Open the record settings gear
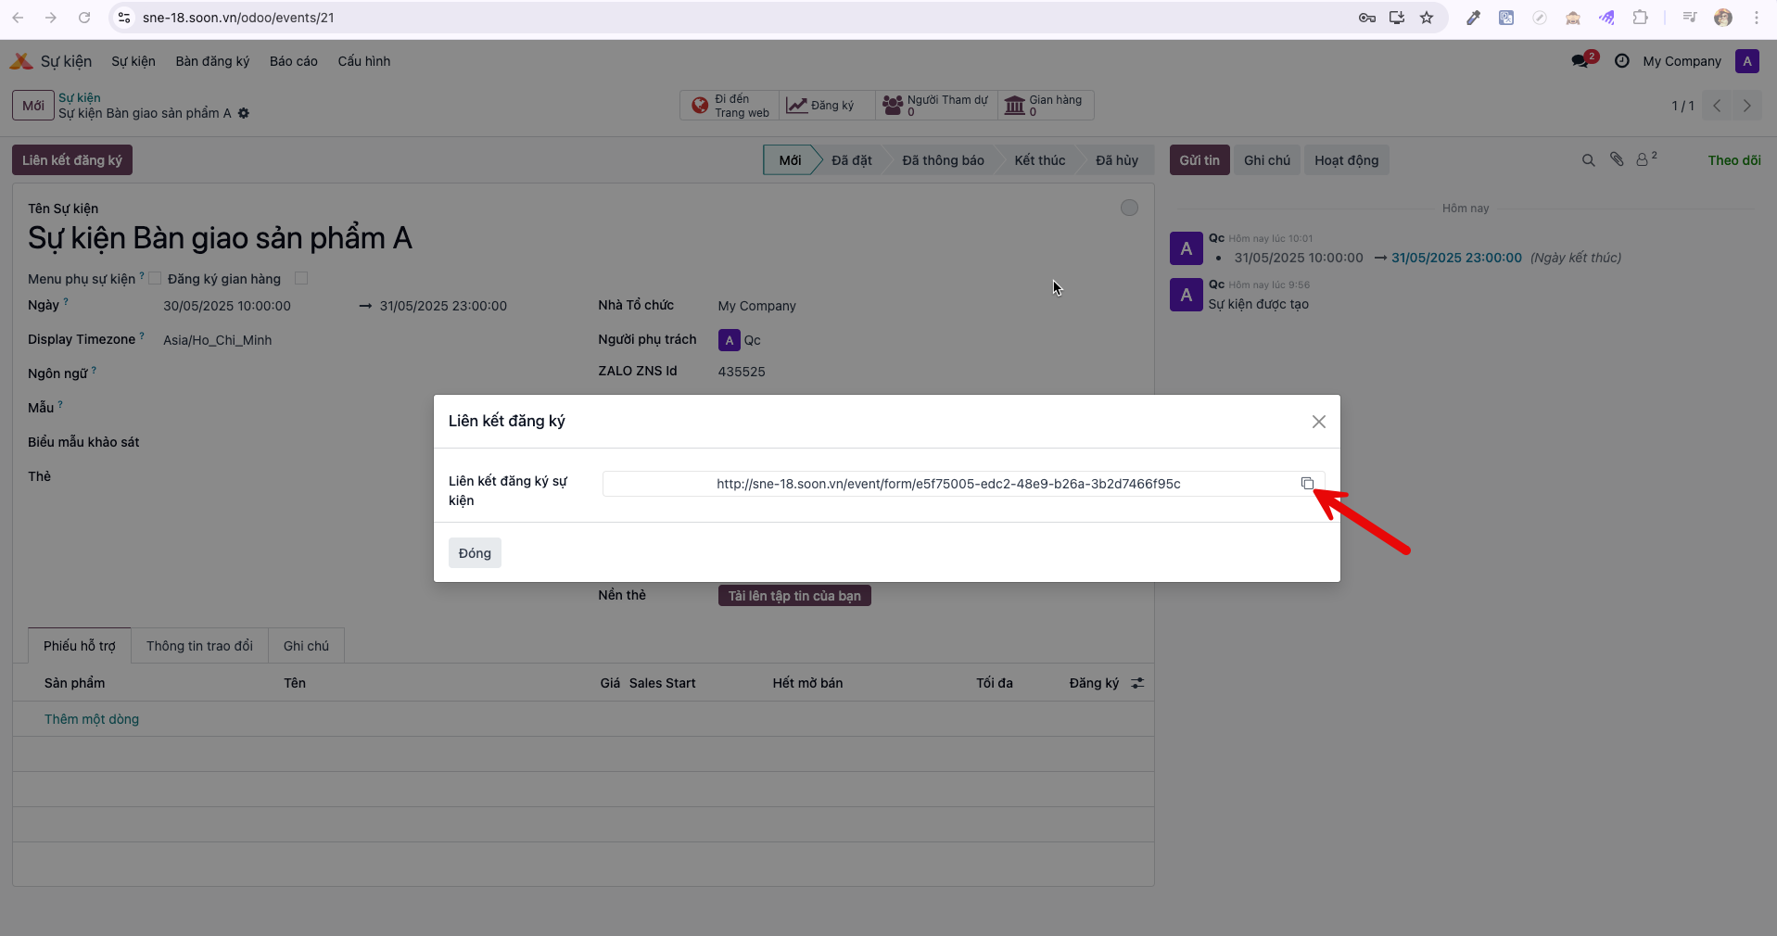1777x936 pixels. pos(244,113)
